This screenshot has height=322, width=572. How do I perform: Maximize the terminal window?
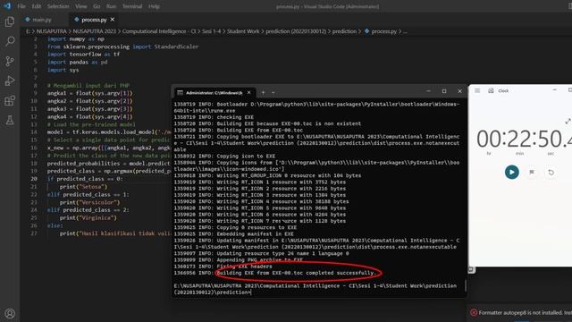[444, 91]
